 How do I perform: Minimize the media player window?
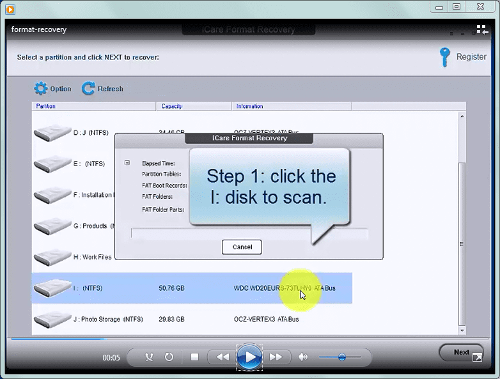click(x=439, y=7)
